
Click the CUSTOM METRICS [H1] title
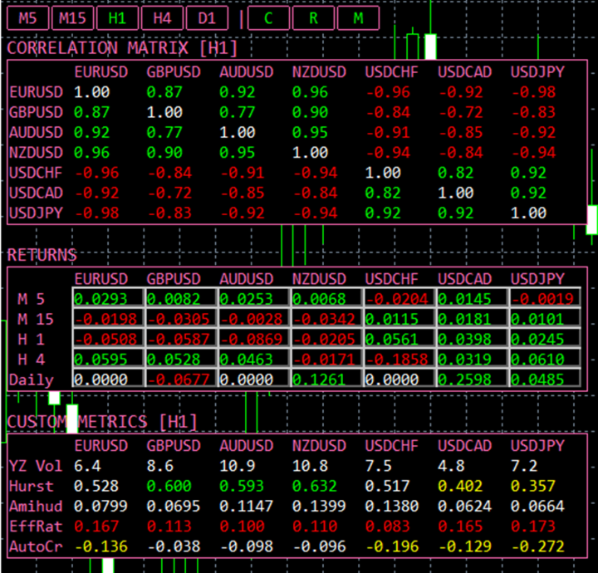[102, 422]
